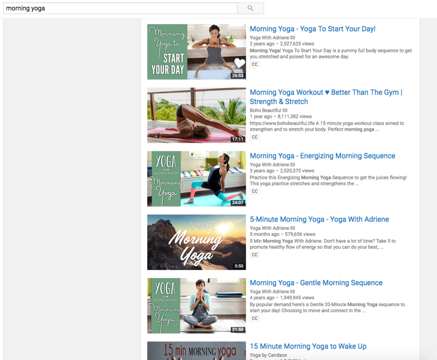Open the Boho Beautiful channel
Viewport: 437px width, 360px height.
point(265,111)
